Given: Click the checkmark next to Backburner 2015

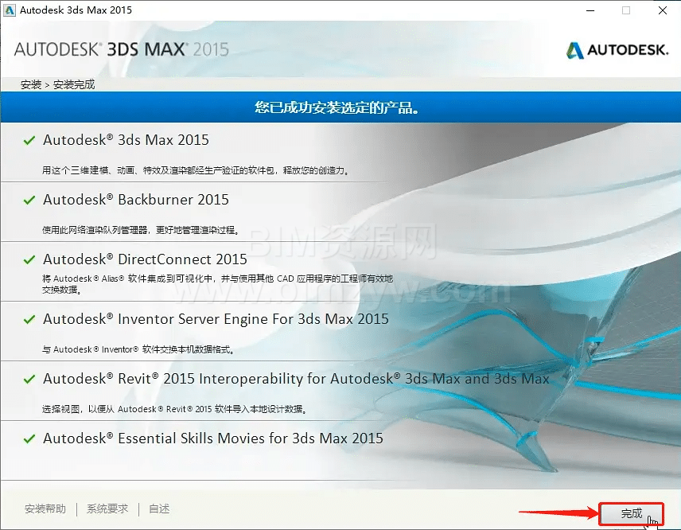Looking at the screenshot, I should (x=29, y=200).
